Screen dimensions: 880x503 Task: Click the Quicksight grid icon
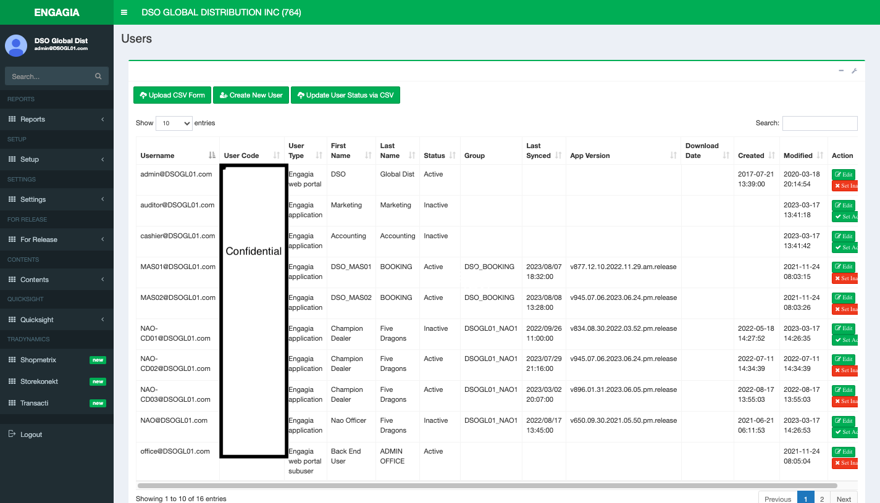[12, 320]
